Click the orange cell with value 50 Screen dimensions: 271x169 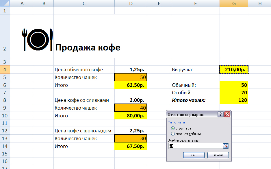131,77
